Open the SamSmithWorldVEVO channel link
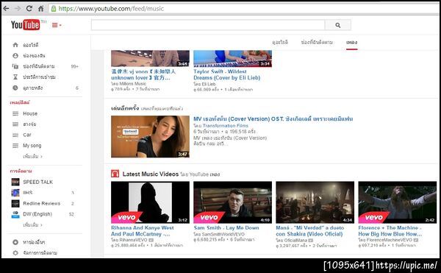The height and width of the screenshot is (273, 441). point(223,234)
